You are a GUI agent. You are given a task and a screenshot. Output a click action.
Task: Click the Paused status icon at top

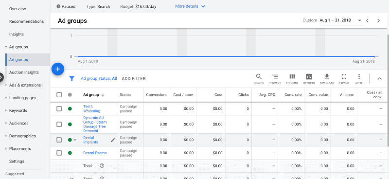[58, 6]
